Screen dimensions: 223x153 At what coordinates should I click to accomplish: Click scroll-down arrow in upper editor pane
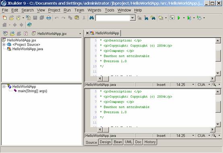[x=218, y=73]
